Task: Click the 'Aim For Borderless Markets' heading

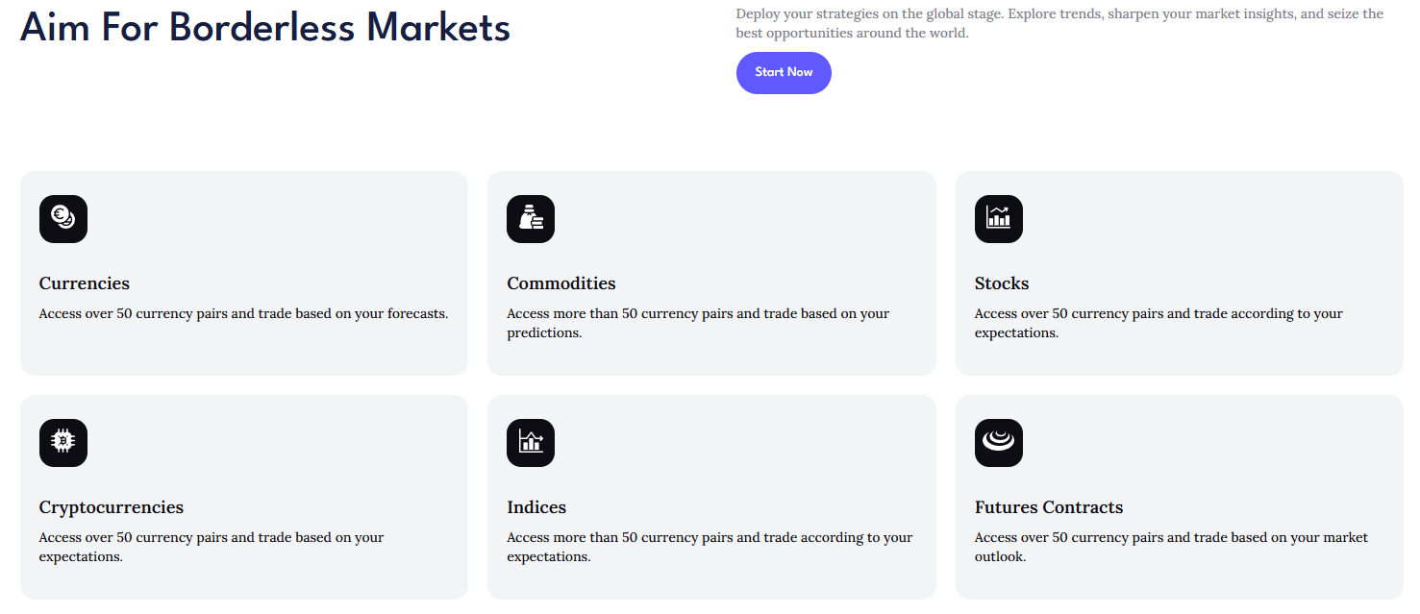Action: [264, 28]
